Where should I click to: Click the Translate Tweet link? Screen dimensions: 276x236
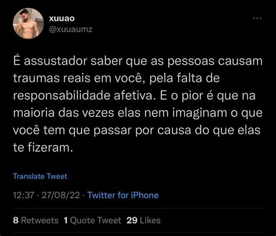(x=40, y=176)
